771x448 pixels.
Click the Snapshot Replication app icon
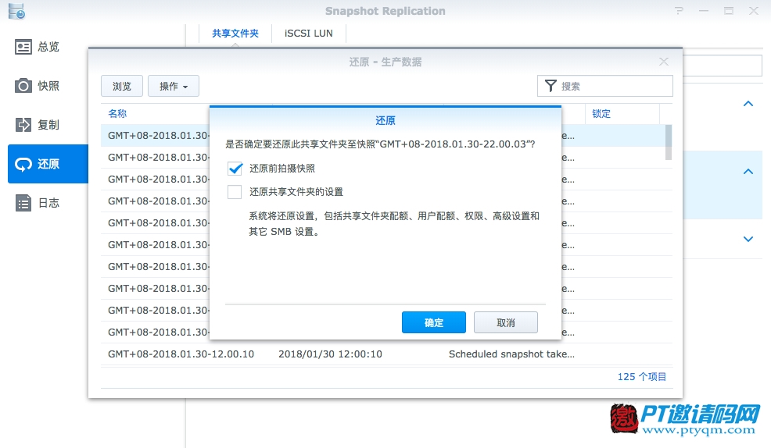point(16,11)
